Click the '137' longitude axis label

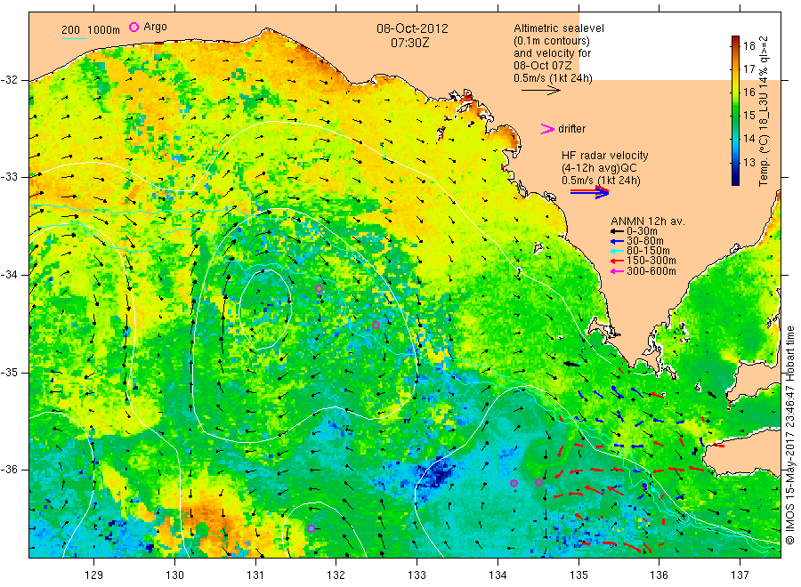(x=740, y=575)
